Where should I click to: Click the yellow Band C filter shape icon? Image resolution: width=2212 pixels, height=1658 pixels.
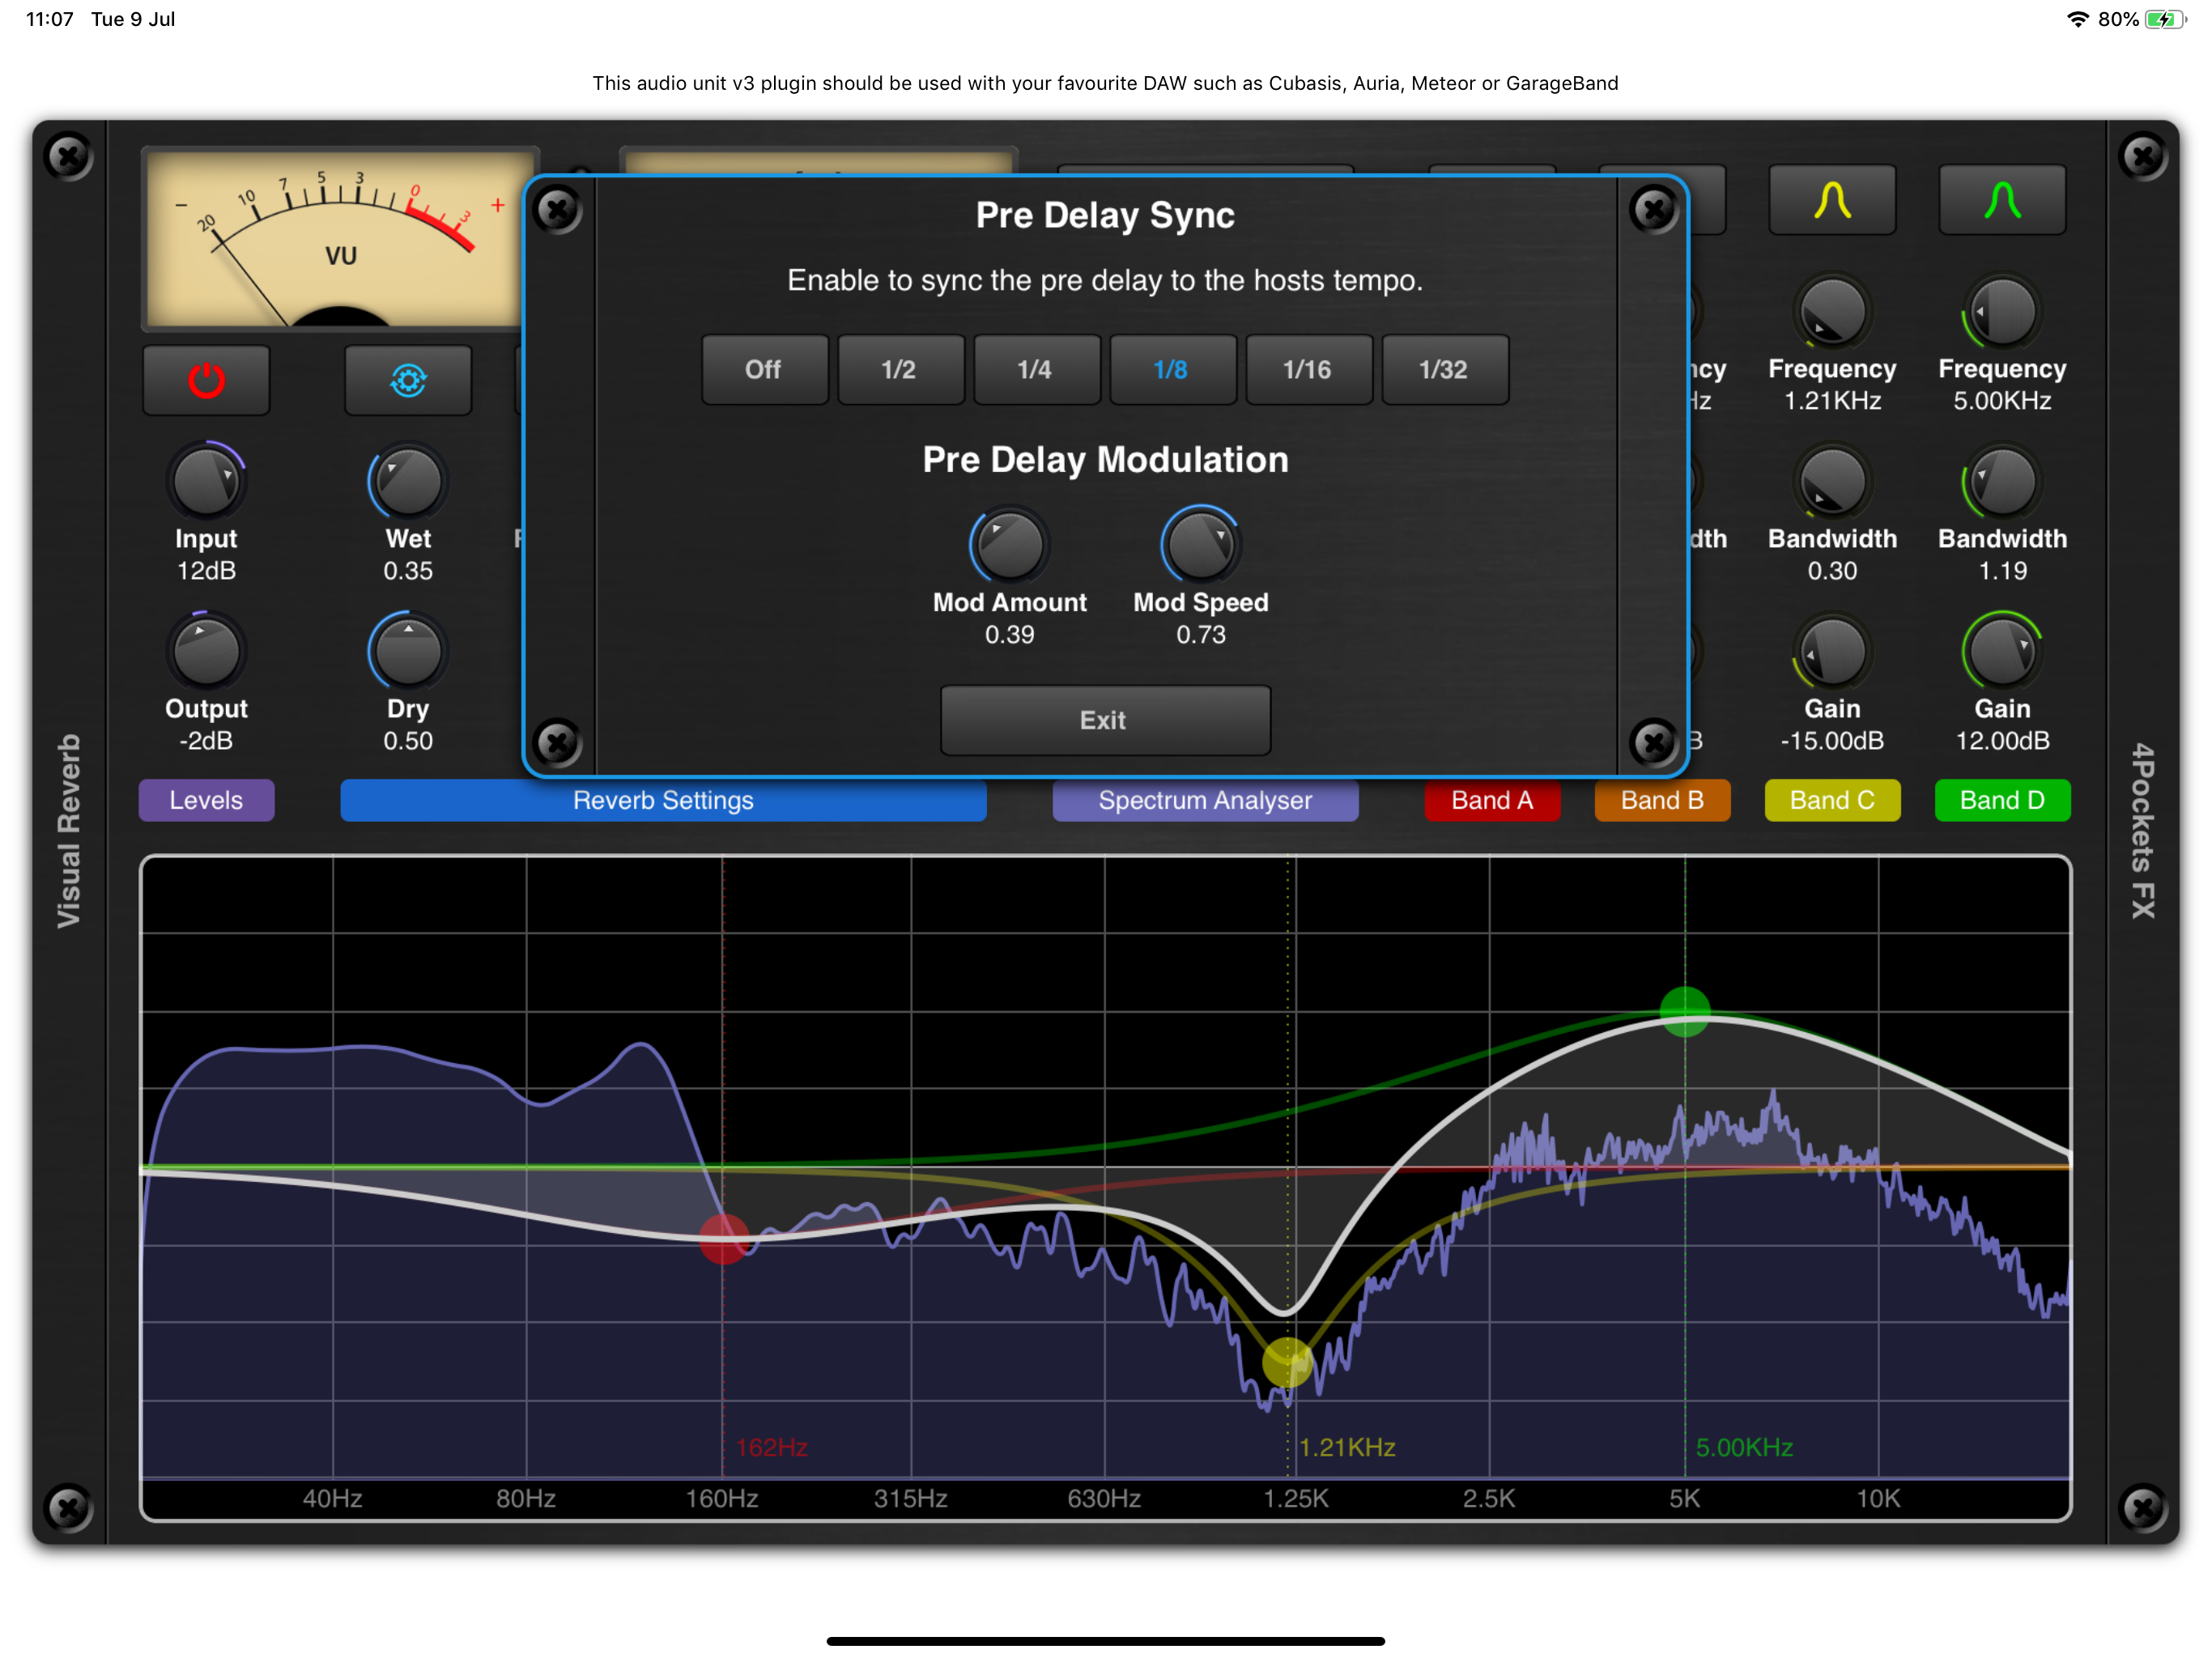tap(1831, 200)
